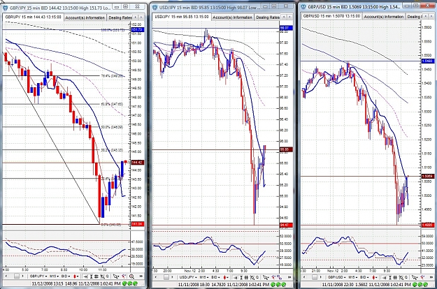Switch to Account(s) Information tab in USD/JPY window

coord(232,17)
